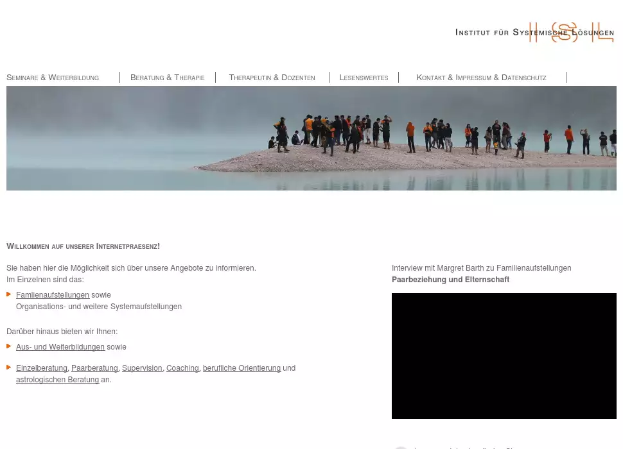Open Kontakt & Impressum & Datenschutz

[481, 78]
